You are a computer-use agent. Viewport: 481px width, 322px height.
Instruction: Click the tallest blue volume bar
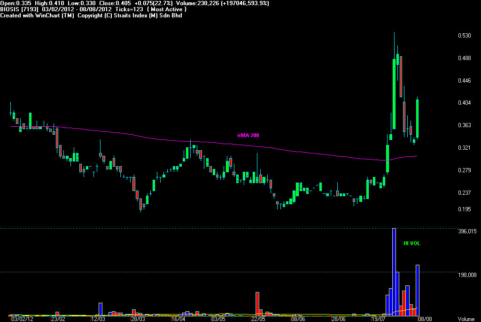(x=394, y=272)
